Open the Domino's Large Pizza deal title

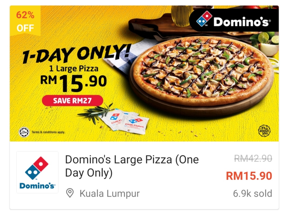[132, 166]
